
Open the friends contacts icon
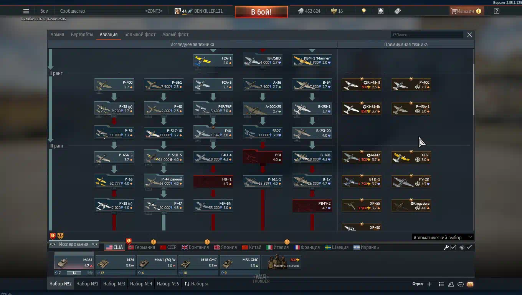[451, 284]
